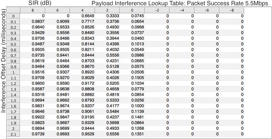Select the cell containing 0.6649

(x=82, y=16)
